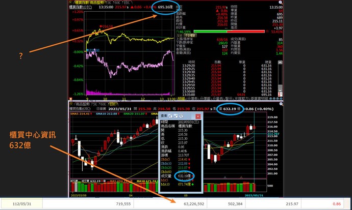Click the small orange square icon under the intraday chart

(71, 99)
